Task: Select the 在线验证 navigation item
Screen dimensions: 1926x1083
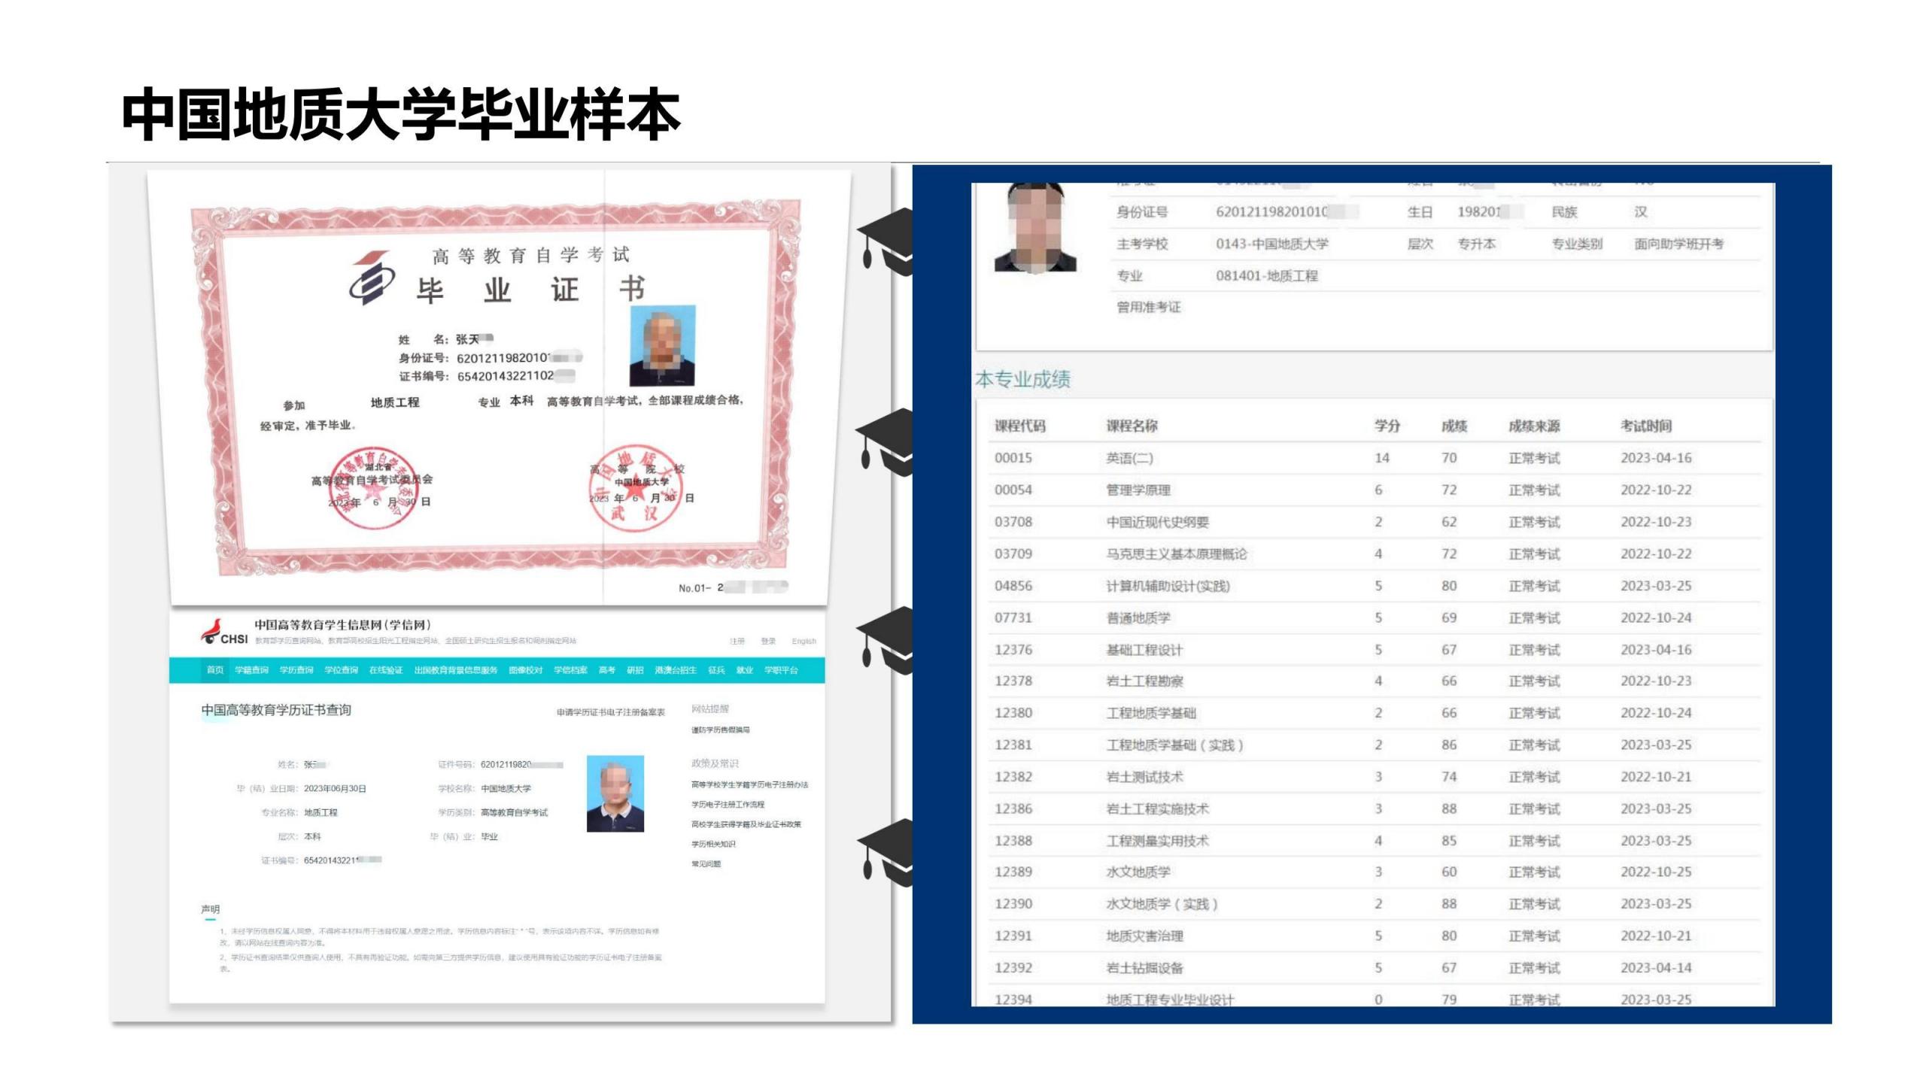Action: click(386, 670)
